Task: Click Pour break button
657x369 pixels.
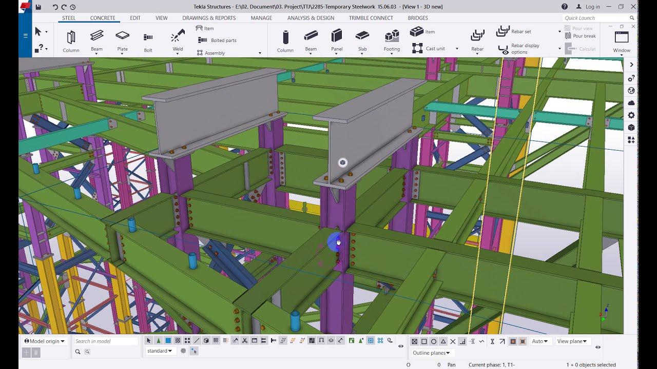Action: tap(581, 36)
